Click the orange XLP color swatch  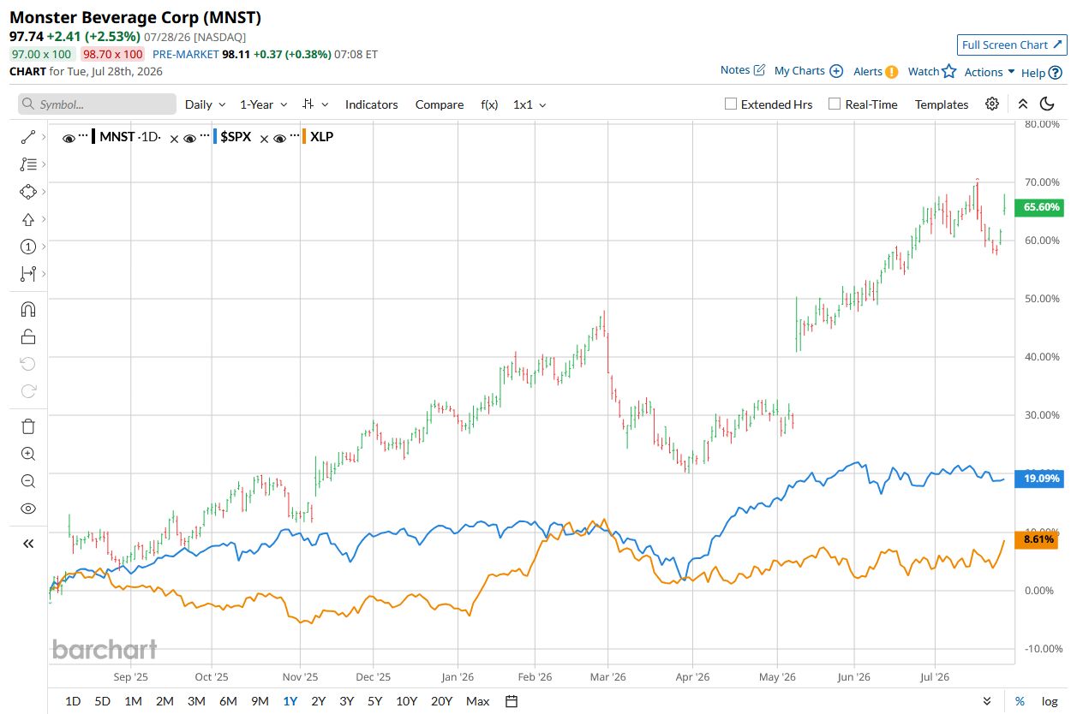[x=304, y=137]
